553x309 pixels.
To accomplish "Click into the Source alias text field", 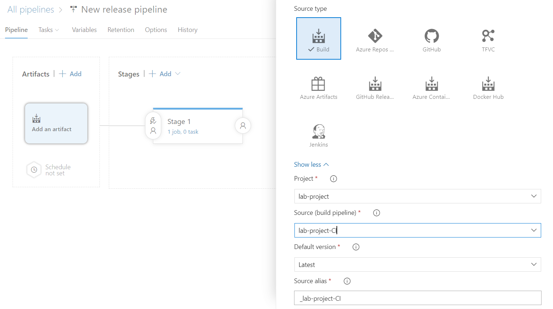I will click(417, 298).
